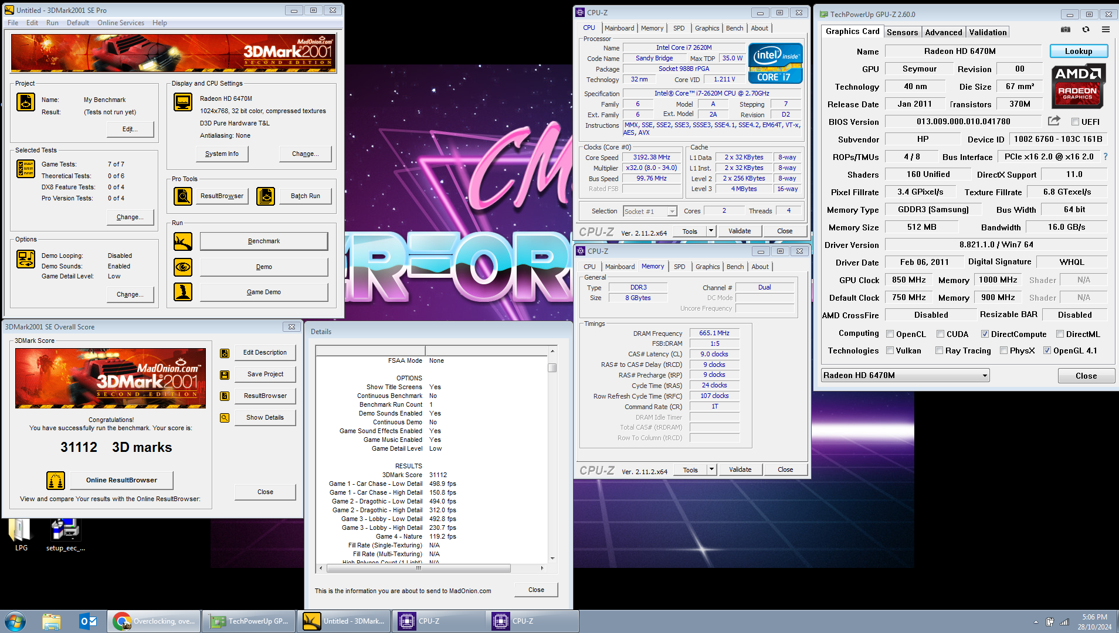Image resolution: width=1119 pixels, height=633 pixels.
Task: Toggle the CUDA checkbox
Action: 940,334
